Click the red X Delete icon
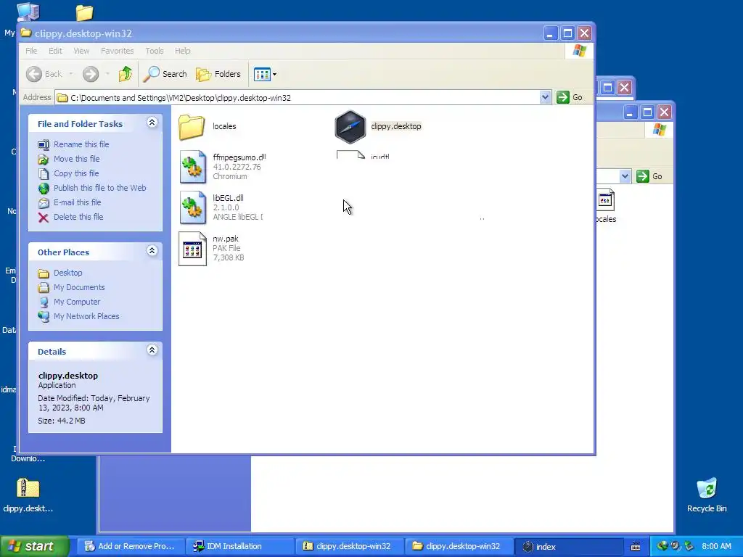This screenshot has width=743, height=557. tap(44, 218)
